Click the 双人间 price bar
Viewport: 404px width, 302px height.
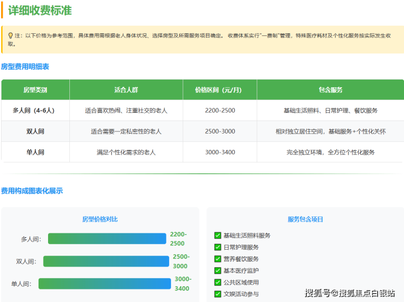click(x=106, y=261)
